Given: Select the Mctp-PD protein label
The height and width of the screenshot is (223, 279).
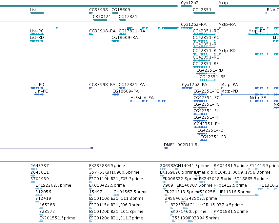Looking at the screenshot, I should point(229,91).
